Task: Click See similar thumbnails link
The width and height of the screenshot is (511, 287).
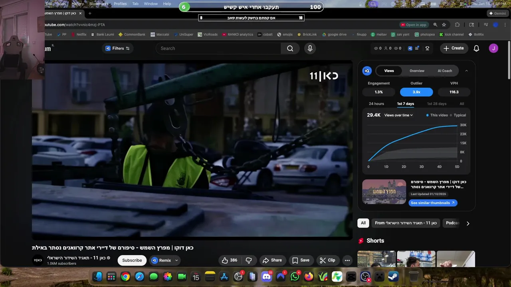Action: pyautogui.click(x=433, y=203)
